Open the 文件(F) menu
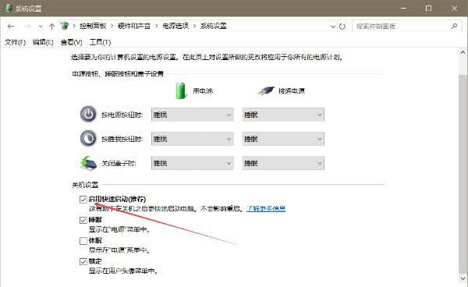This screenshot has width=468, height=287. (15, 42)
